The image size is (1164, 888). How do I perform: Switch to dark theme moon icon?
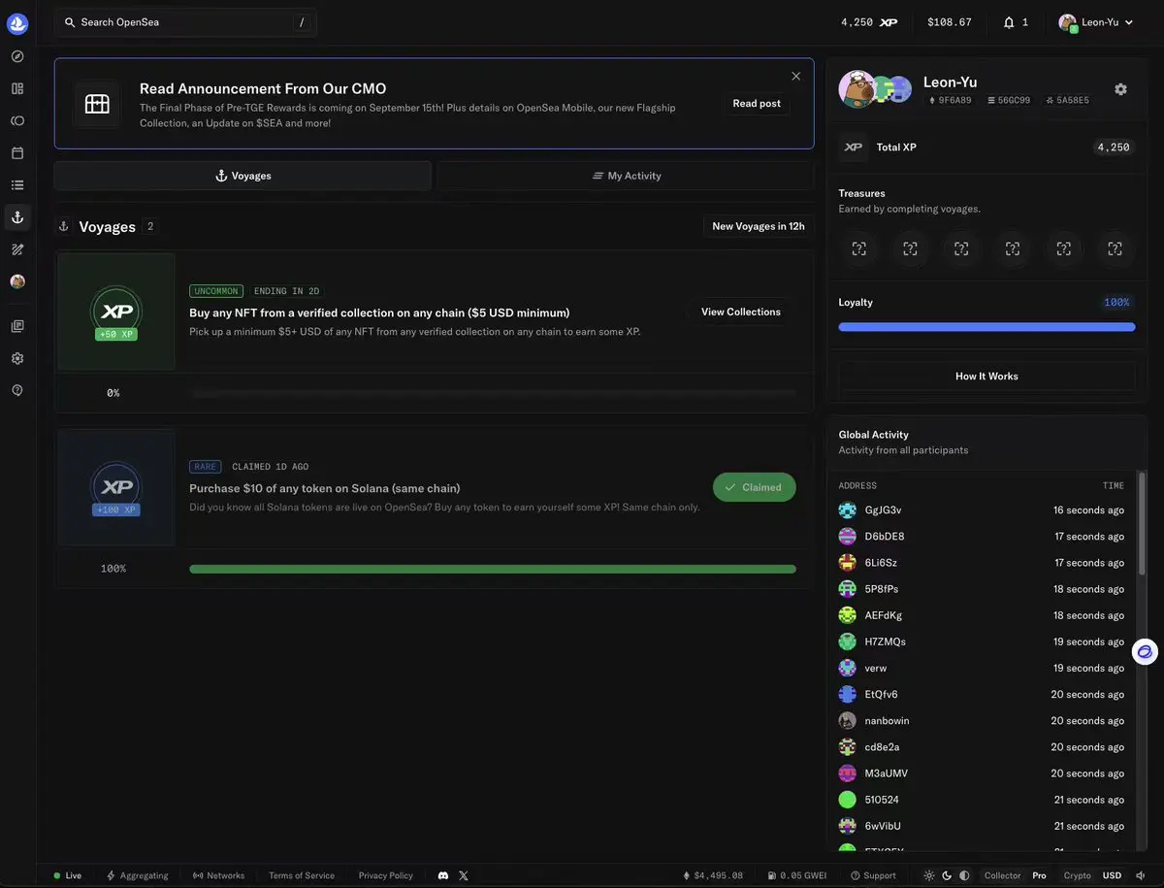pyautogui.click(x=947, y=875)
